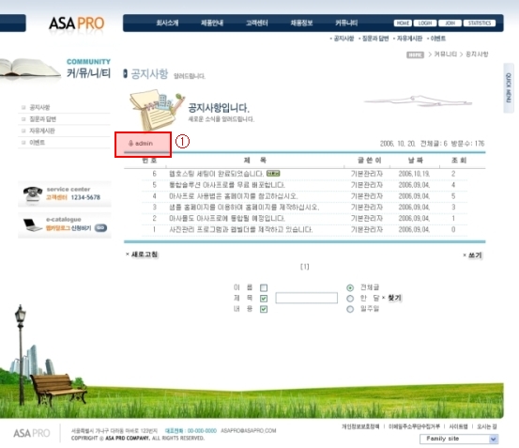This screenshot has height=448, width=519.
Task: Open the customer center menu in navigation bar
Action: click(256, 23)
